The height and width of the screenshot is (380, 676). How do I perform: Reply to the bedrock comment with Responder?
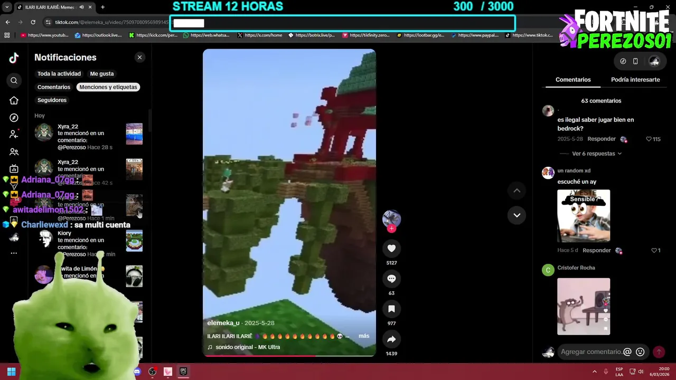(x=602, y=139)
